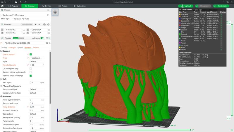Edit the Bambu Lab P1S printer preset
This screenshot has width=234, height=132.
48,15
